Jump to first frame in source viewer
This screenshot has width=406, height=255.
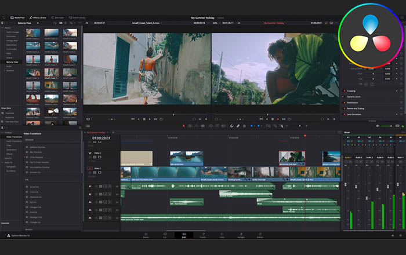(x=133, y=119)
